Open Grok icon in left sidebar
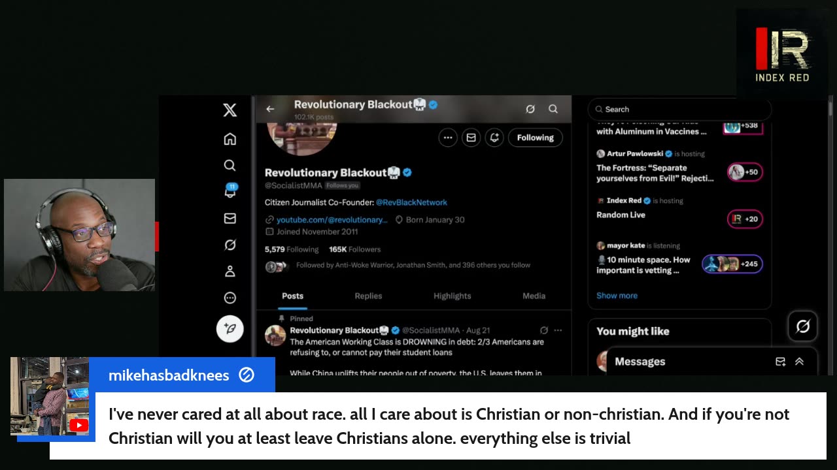 [230, 245]
